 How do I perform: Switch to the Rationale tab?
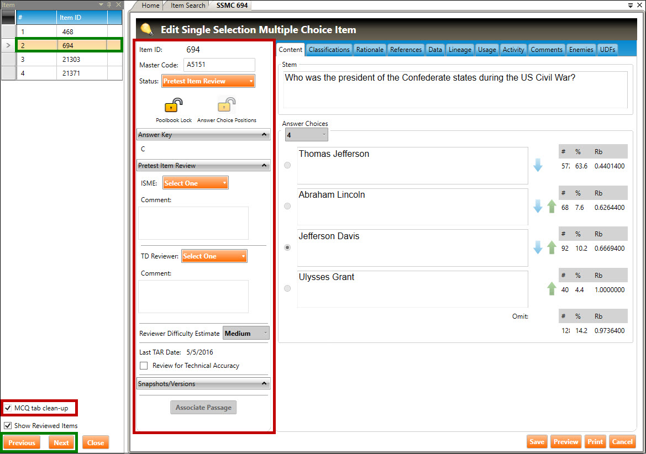[x=370, y=50]
